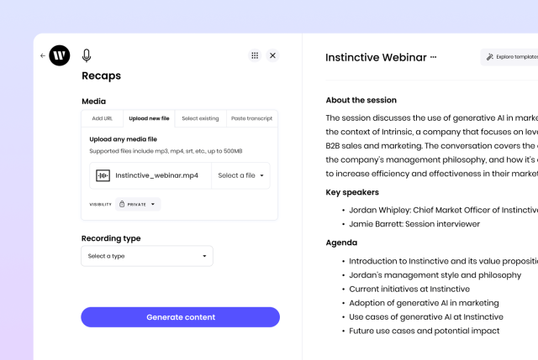Switch to the Select existing tab
The height and width of the screenshot is (360, 538).
click(200, 118)
